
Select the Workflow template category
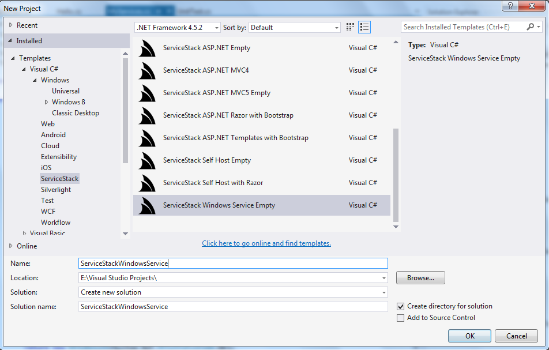56,223
